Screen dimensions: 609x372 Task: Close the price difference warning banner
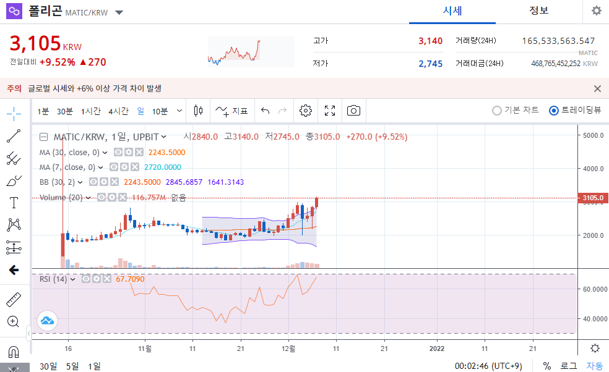pos(597,89)
